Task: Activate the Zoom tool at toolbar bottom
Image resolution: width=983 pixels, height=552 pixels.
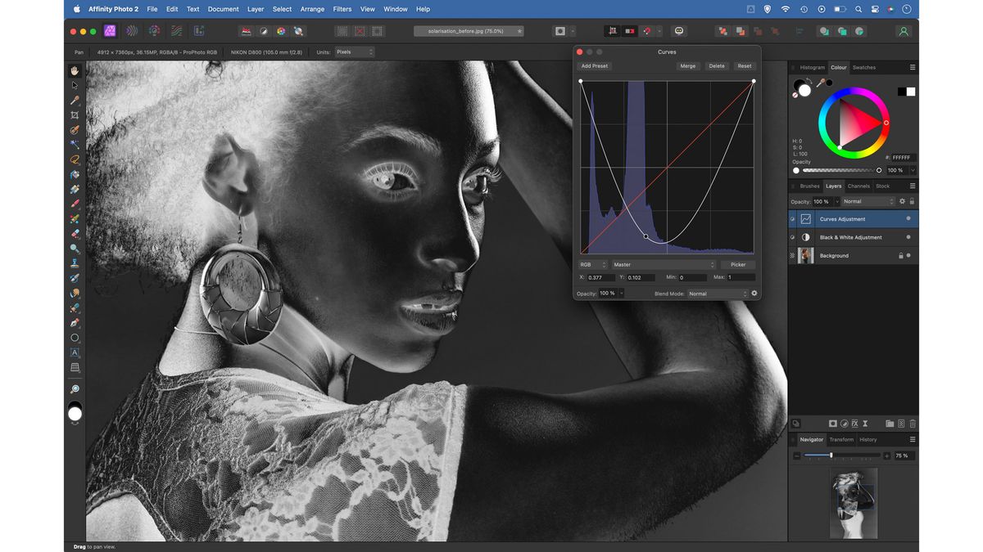Action: point(75,389)
